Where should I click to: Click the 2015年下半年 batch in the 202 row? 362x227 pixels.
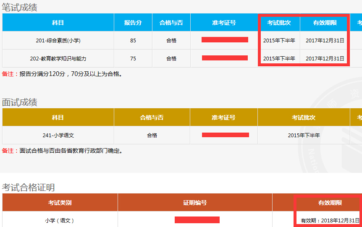click(x=279, y=59)
